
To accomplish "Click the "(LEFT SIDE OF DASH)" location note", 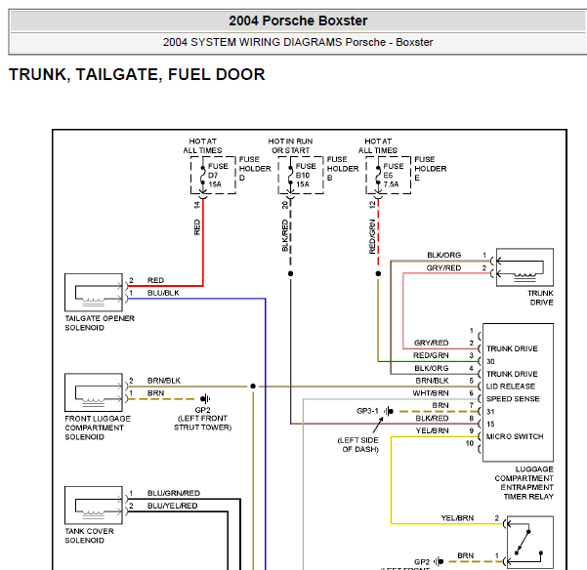I will click(x=358, y=445).
